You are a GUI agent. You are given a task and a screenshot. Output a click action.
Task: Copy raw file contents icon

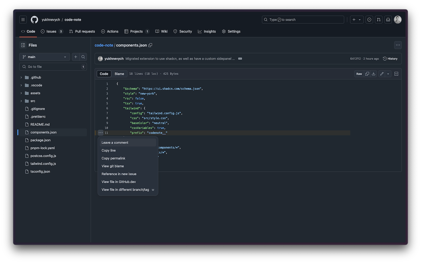click(367, 74)
